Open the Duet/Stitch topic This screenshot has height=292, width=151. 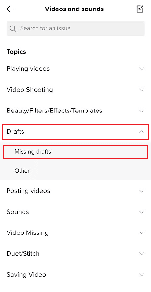[x=75, y=254]
